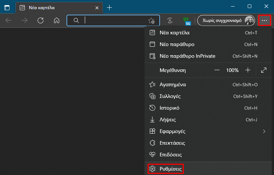Open a new tab with plus icon
Image resolution: width=274 pixels, height=175 pixels.
109,8
